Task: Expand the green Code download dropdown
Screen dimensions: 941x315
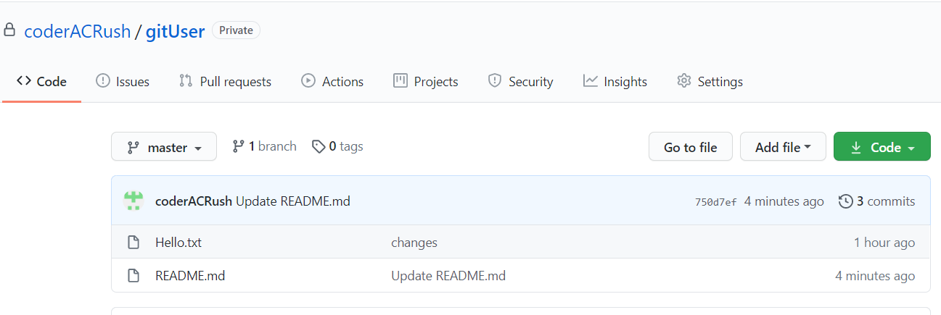Action: click(x=882, y=147)
